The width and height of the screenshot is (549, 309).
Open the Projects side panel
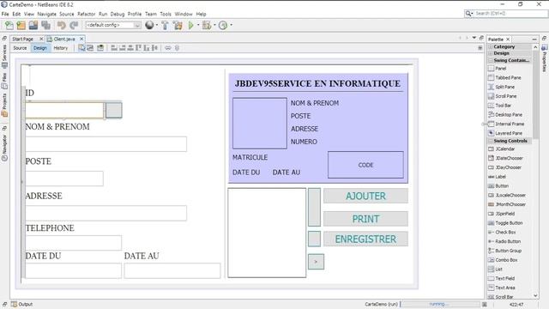click(4, 105)
